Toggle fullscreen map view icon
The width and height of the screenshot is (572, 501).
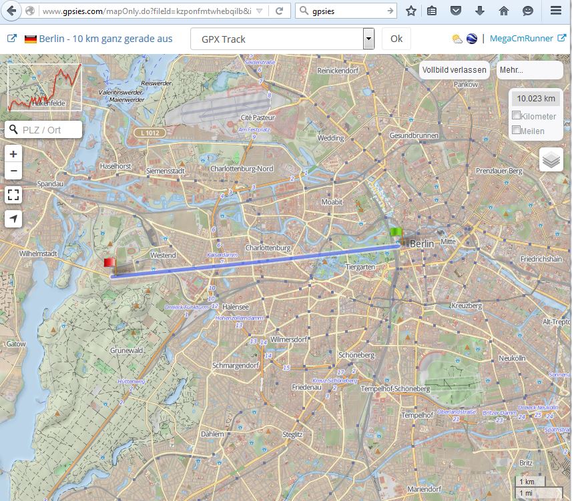pos(13,195)
